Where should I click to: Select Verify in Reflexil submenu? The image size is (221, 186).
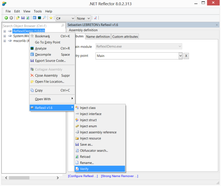click(100, 169)
